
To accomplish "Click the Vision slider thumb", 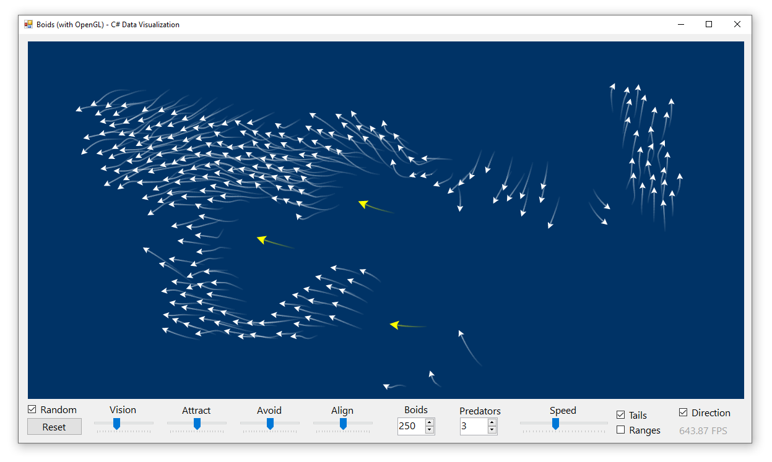I will tap(116, 424).
